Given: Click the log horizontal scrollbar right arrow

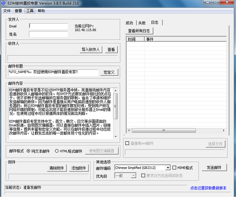Looking at the screenshot, I should click(x=224, y=130).
